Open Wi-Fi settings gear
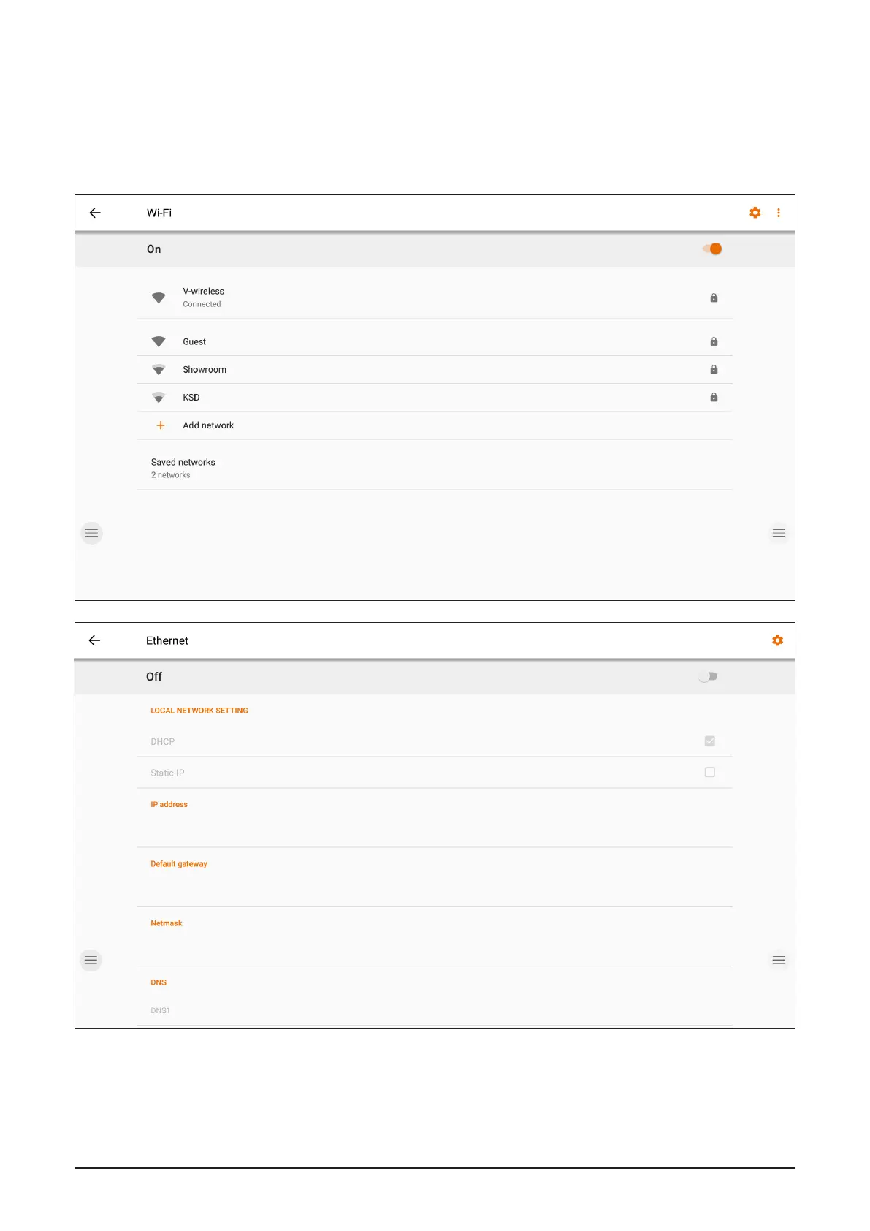 tap(755, 213)
